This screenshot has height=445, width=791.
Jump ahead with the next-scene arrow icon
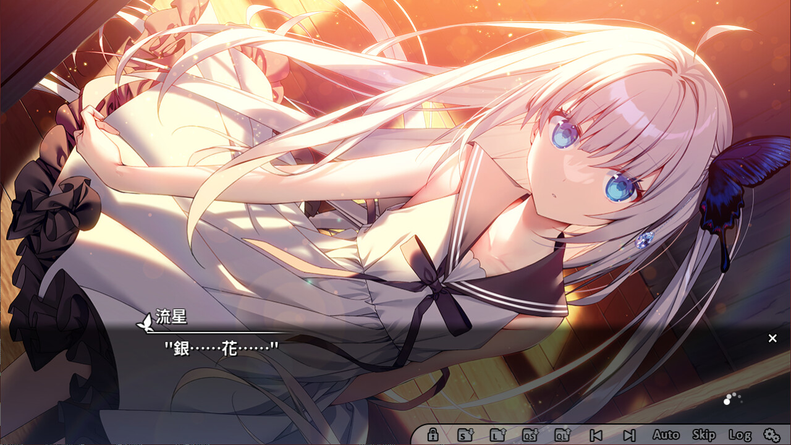pyautogui.click(x=629, y=434)
